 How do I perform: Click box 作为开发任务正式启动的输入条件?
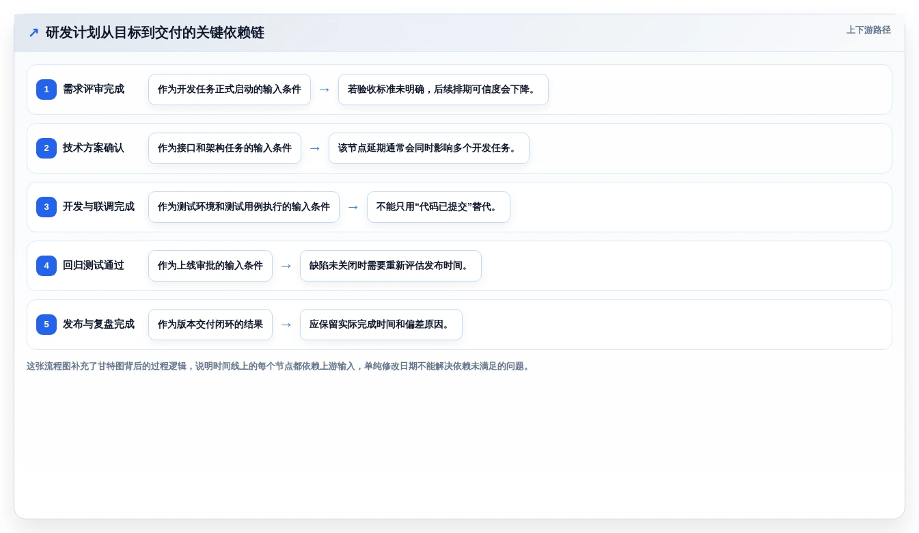[230, 90]
